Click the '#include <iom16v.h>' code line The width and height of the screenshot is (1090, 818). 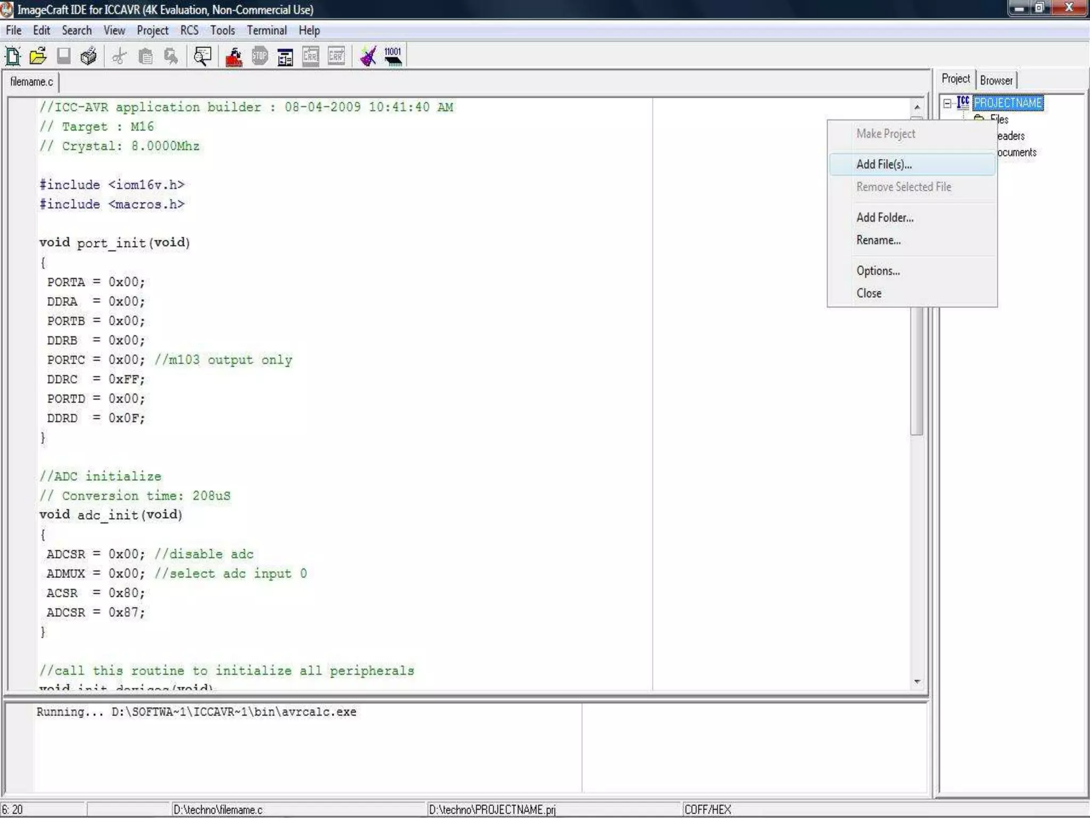click(x=112, y=185)
